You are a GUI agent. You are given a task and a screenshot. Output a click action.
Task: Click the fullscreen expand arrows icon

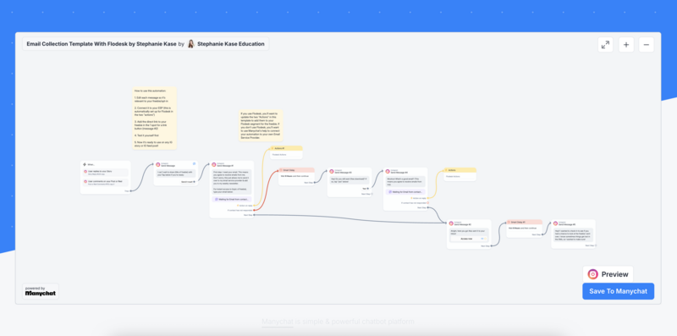point(605,45)
